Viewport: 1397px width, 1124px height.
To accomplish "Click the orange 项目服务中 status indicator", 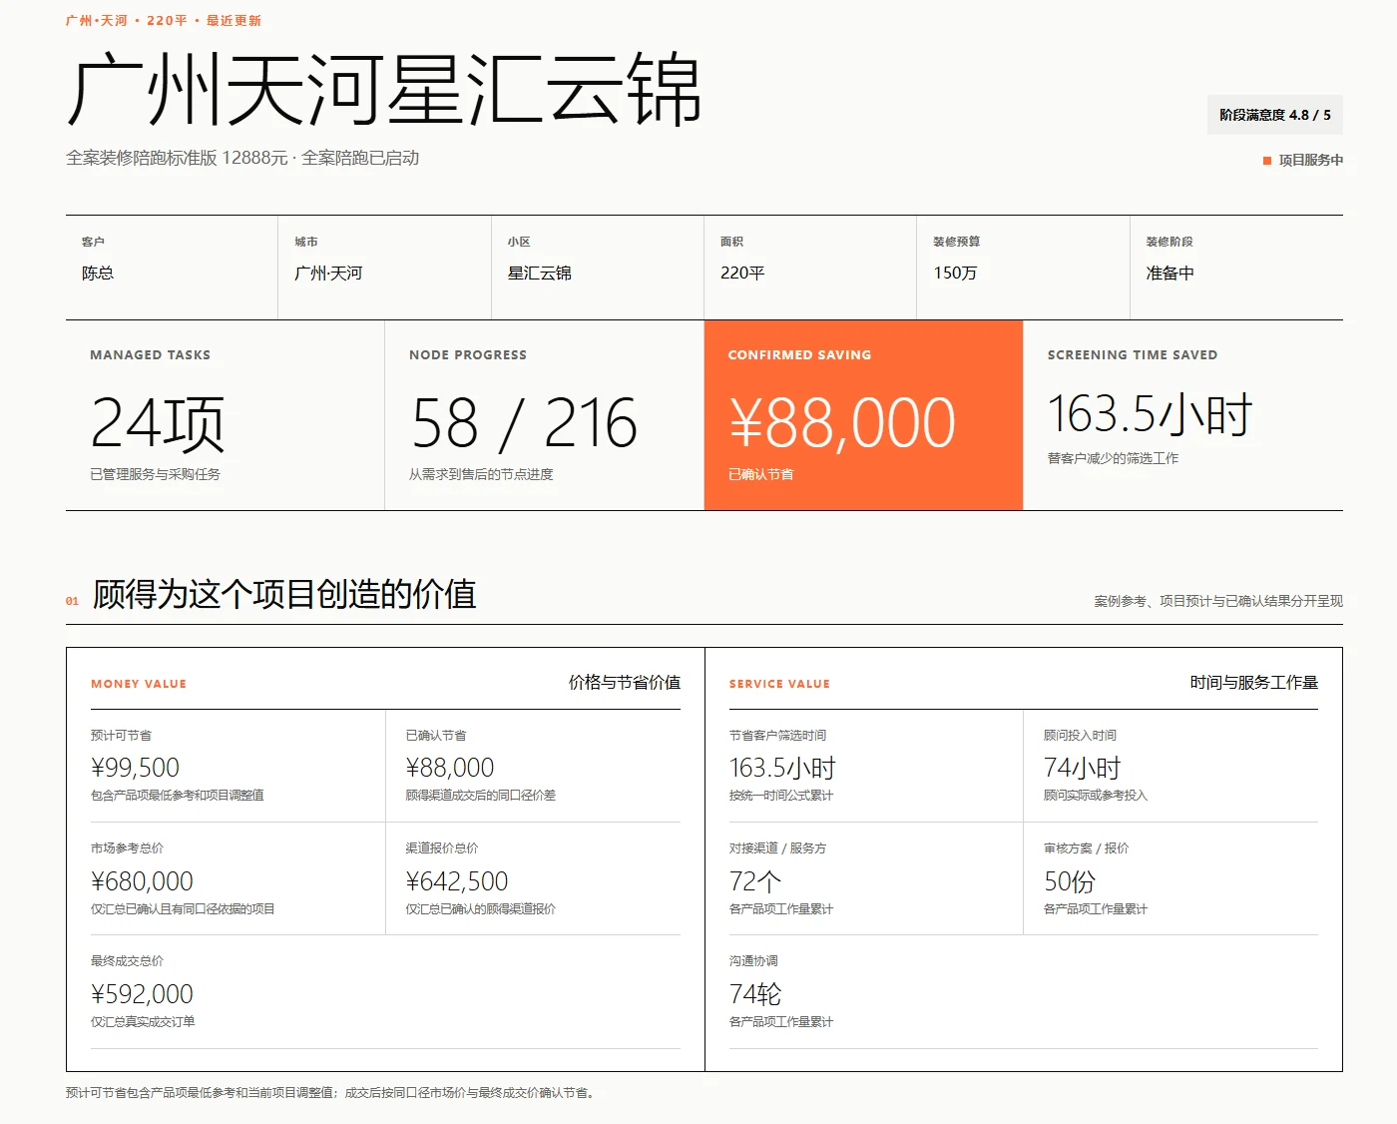I will coord(1303,160).
